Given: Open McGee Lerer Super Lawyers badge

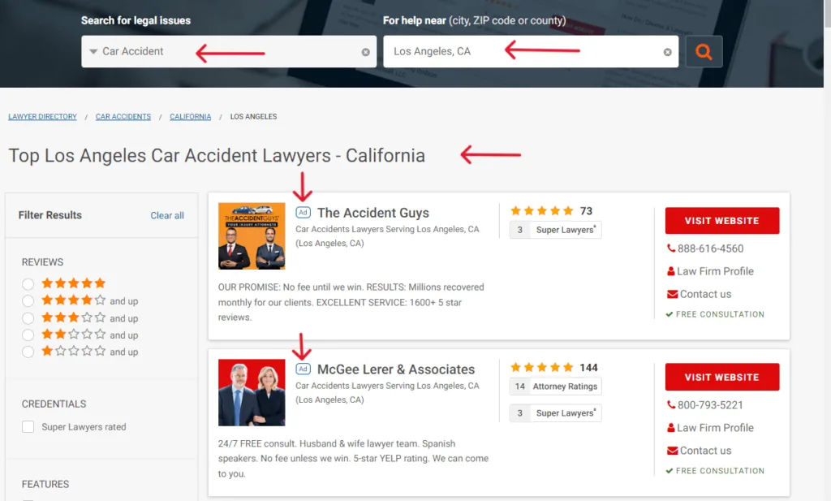Looking at the screenshot, I should click(x=555, y=412).
